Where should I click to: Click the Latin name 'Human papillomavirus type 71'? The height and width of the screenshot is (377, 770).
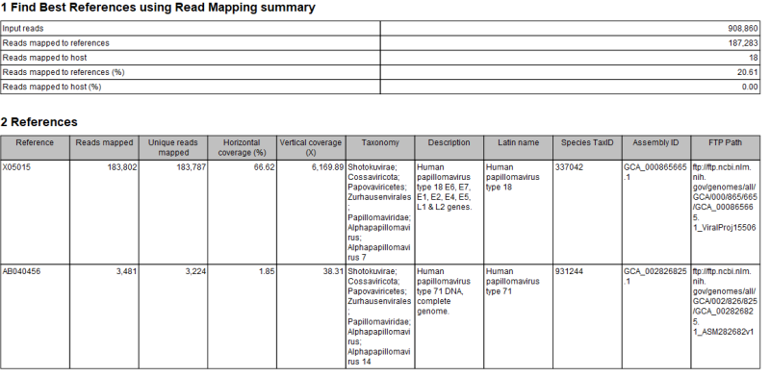[513, 281]
